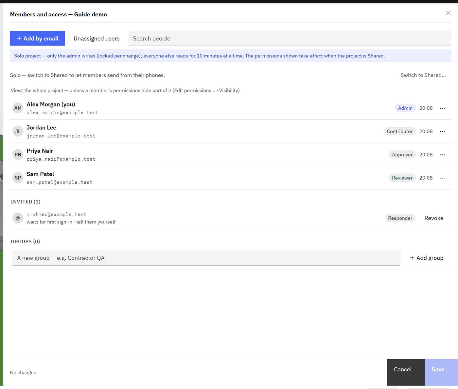The image size is (458, 389).
Task: Select the email sam.patel@example.test
Action: (x=60, y=182)
